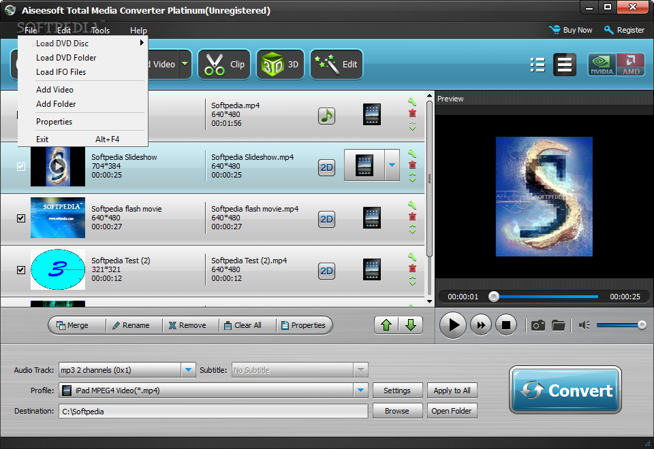654x449 pixels.
Task: Open the Audio Track dropdown
Action: coord(189,370)
